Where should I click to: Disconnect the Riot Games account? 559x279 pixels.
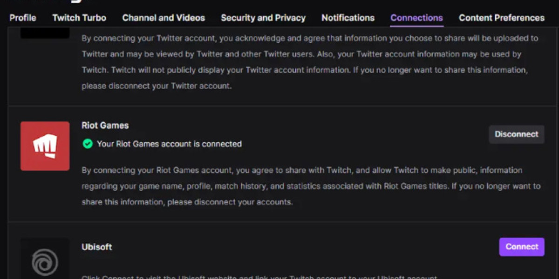516,134
